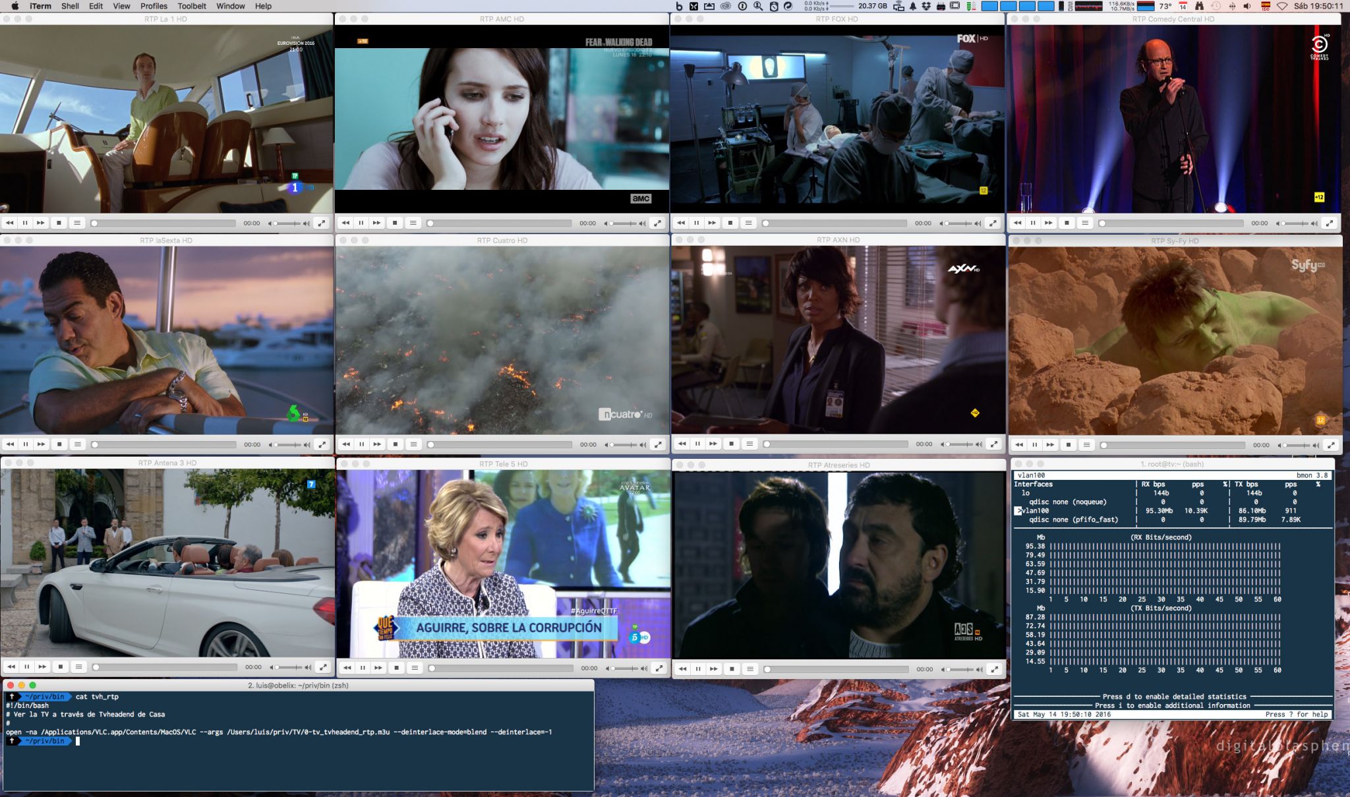Fast-forward in RTP Atreseries HD window
The width and height of the screenshot is (1350, 797).
coord(713,668)
